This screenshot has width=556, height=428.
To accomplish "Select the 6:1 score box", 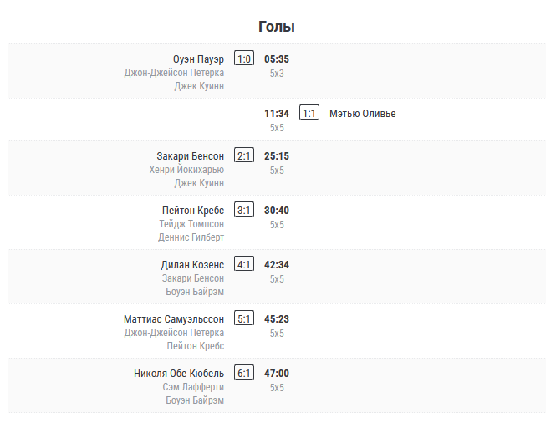I will click(x=244, y=374).
